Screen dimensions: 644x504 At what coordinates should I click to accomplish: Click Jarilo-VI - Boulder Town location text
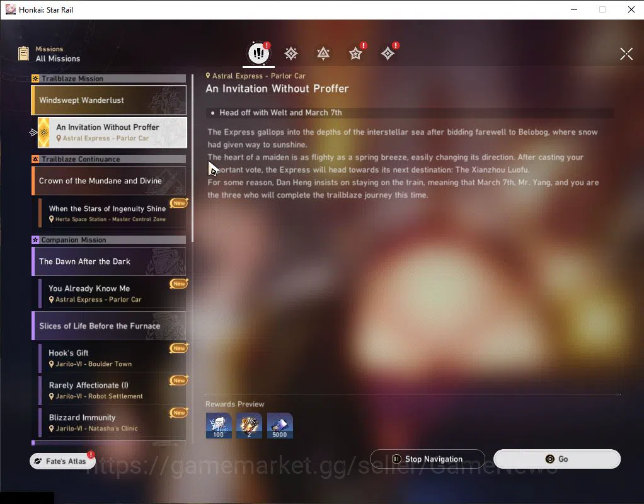(x=94, y=364)
